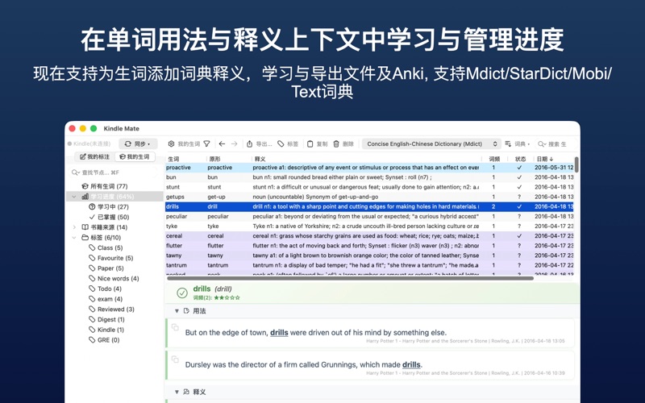This screenshot has width=645, height=403.
Task: Open the 同步 sync dropdown button
Action: point(138,143)
